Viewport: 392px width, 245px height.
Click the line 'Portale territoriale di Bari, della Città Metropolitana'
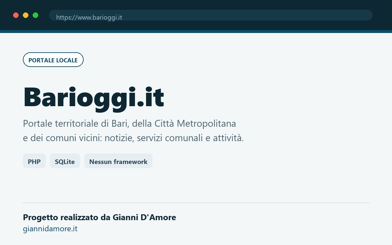[129, 124]
